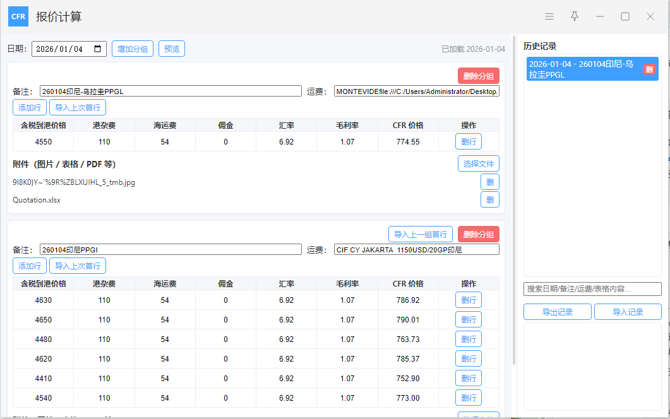The width and height of the screenshot is (670, 419).
Task: Maximize the 报价计算 window
Action: 625,16
